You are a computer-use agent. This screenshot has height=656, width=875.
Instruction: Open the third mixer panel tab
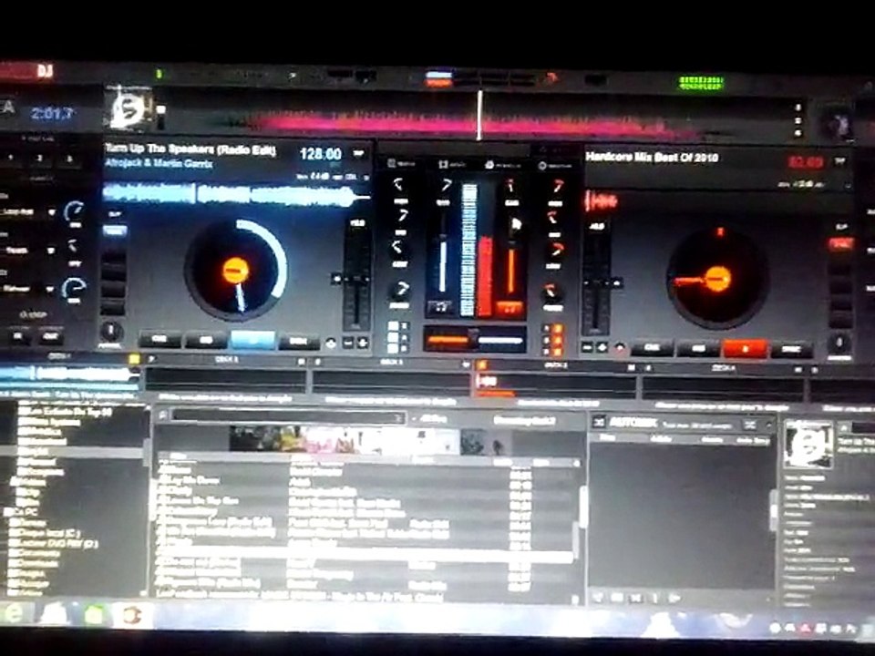coord(503,165)
